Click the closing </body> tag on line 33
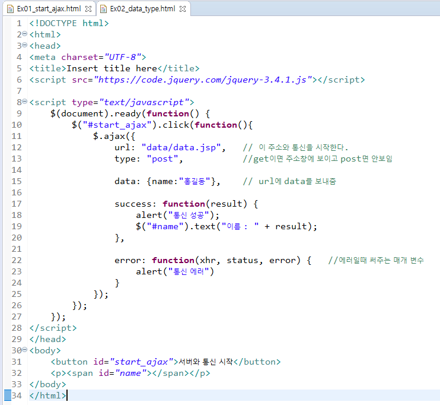The height and width of the screenshot is (405, 440). click(x=47, y=384)
